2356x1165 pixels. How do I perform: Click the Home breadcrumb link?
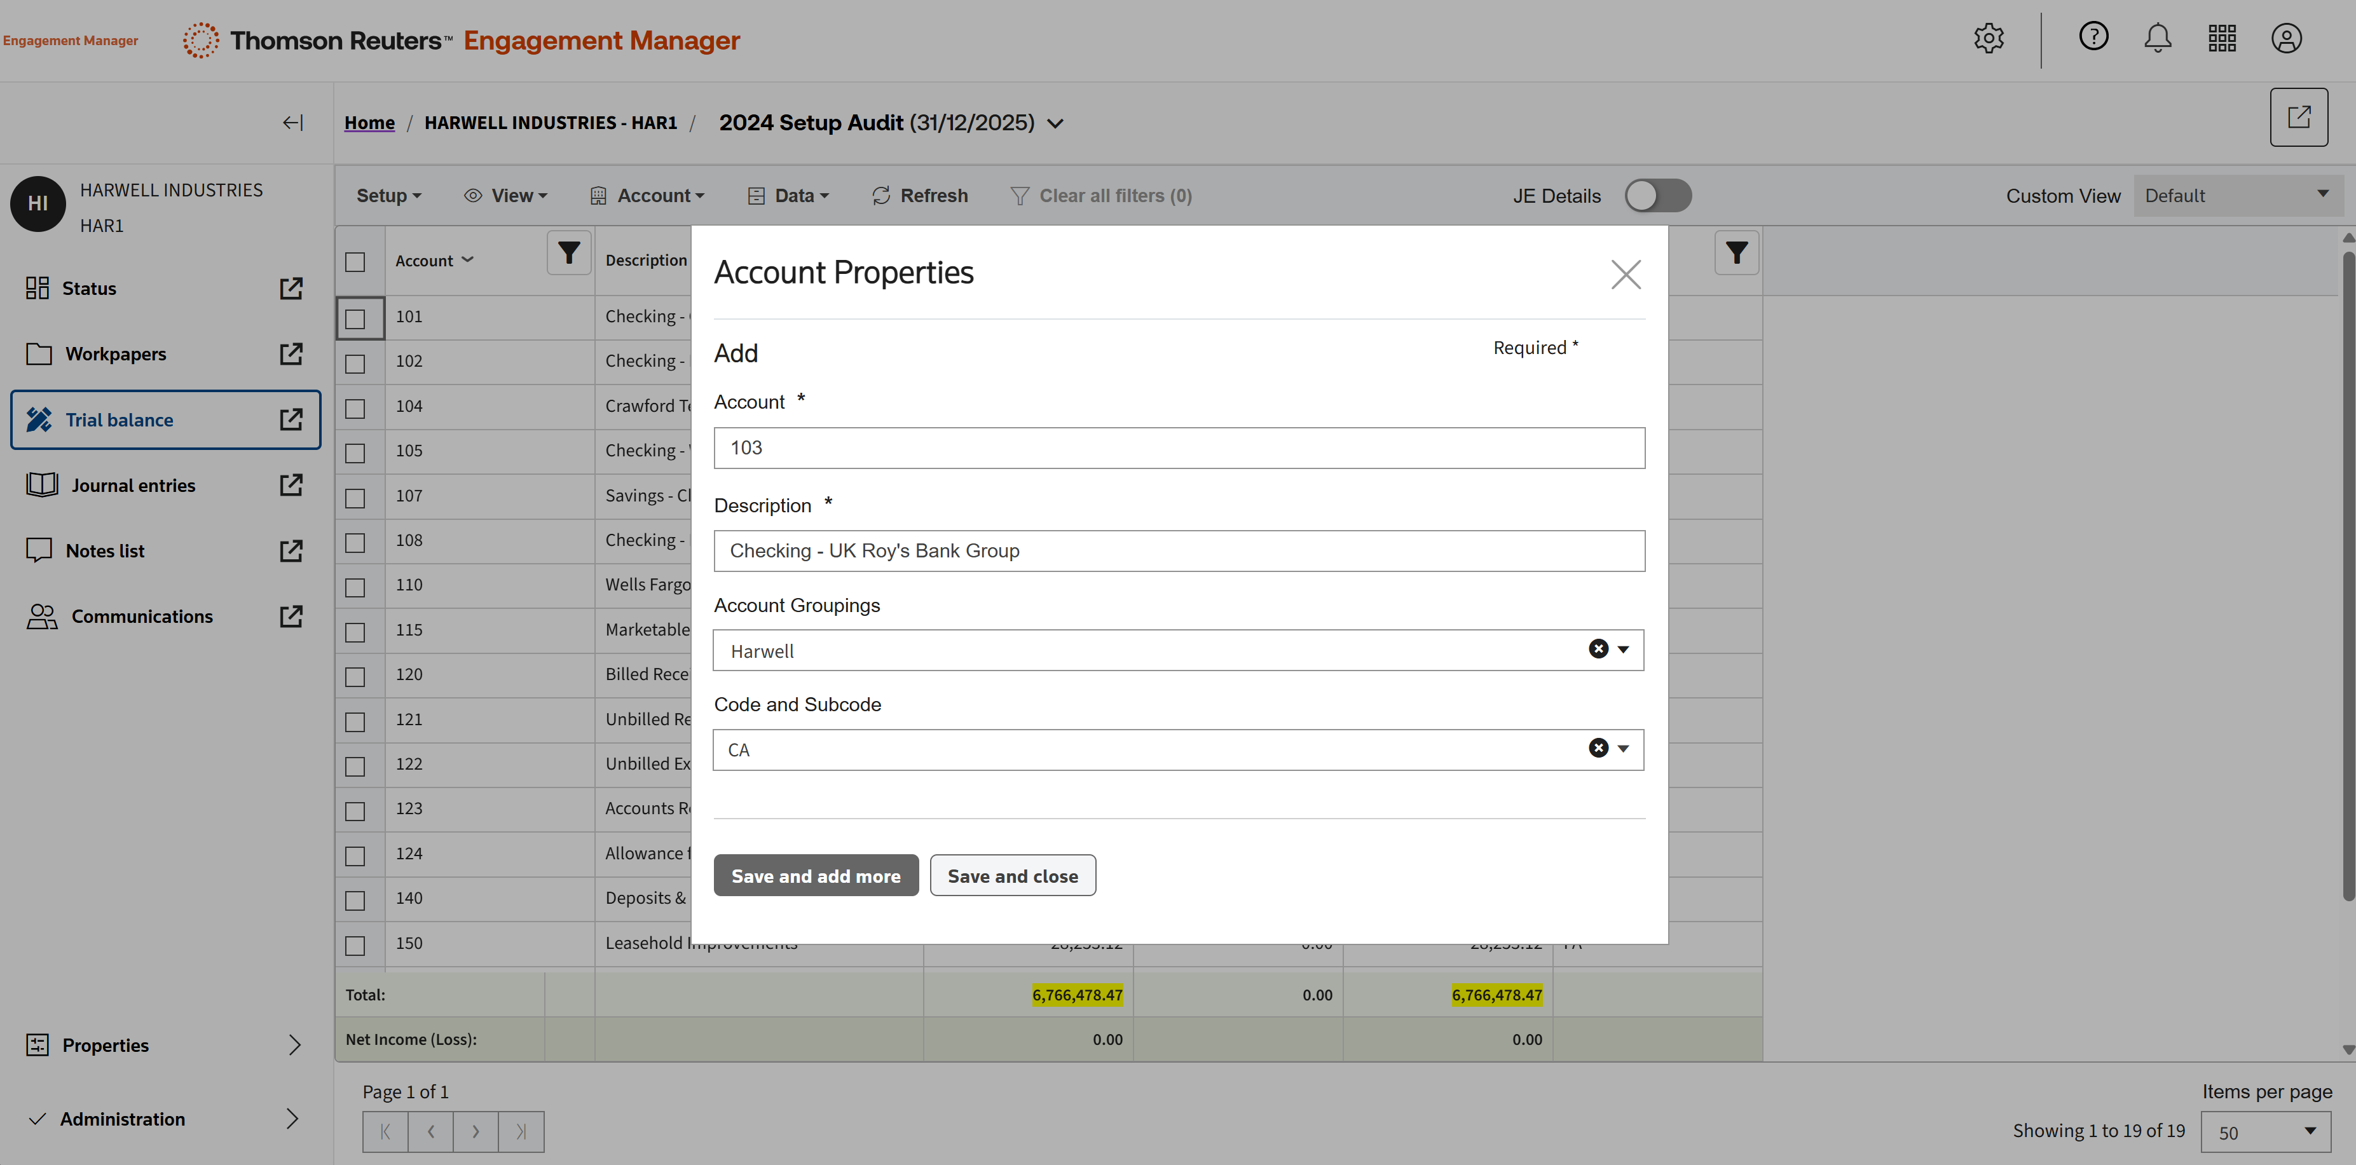coord(369,123)
